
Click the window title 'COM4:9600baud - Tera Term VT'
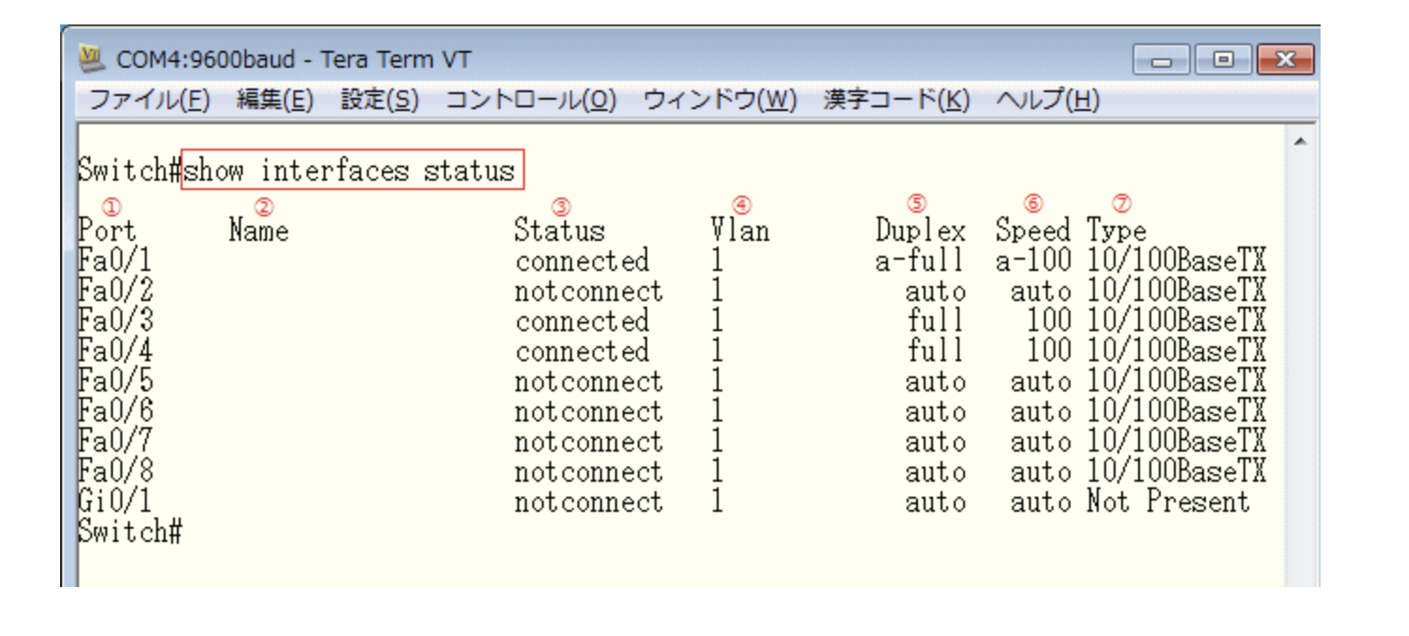tap(293, 60)
